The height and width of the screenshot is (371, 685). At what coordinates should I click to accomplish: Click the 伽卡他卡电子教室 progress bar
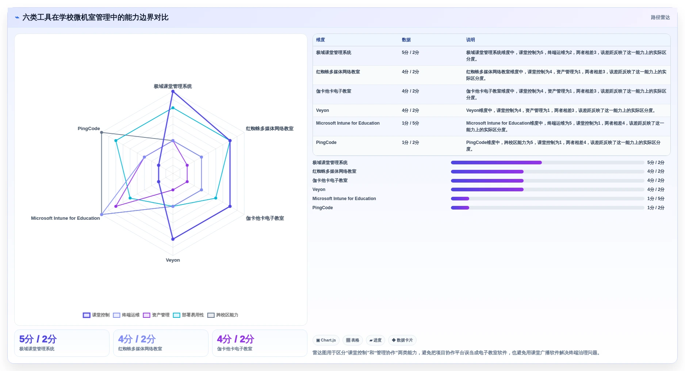[547, 181]
